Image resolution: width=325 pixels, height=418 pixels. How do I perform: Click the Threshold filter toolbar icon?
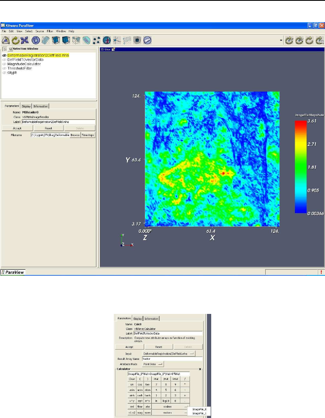[76, 40]
